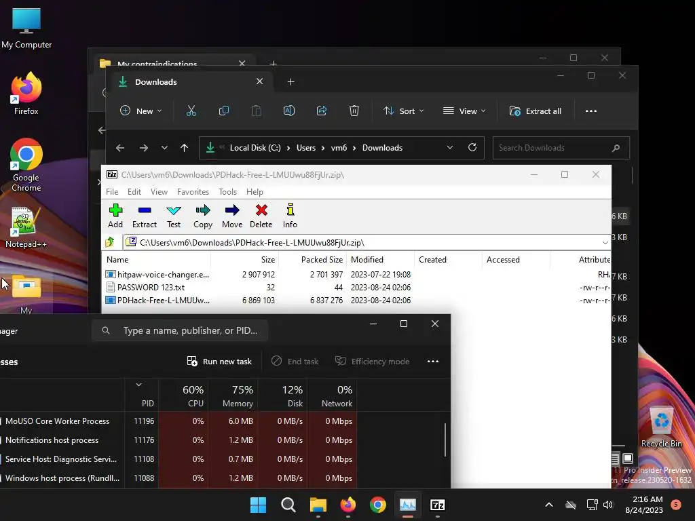Select My Computer desktop icon
The image size is (695, 521).
pos(26,28)
